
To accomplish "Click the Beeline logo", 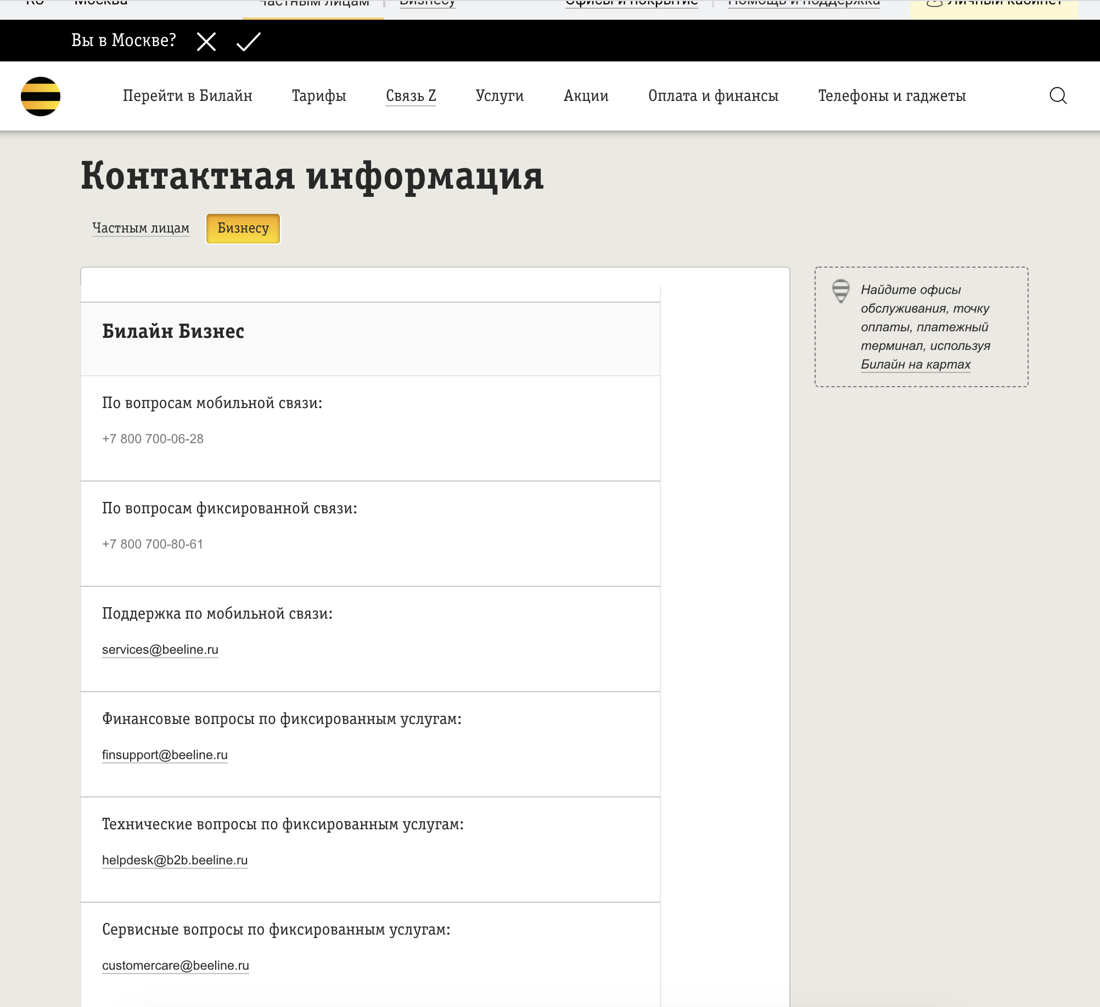I will tap(41, 96).
